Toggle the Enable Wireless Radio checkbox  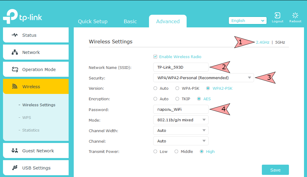[155, 57]
